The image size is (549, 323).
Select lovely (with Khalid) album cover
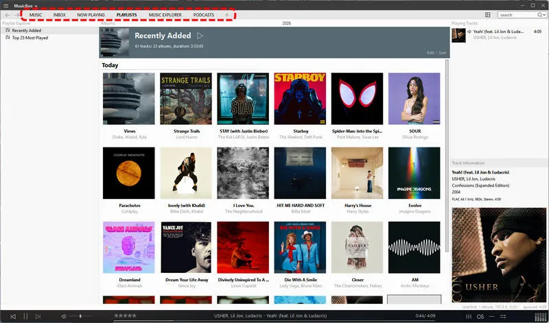pos(186,173)
